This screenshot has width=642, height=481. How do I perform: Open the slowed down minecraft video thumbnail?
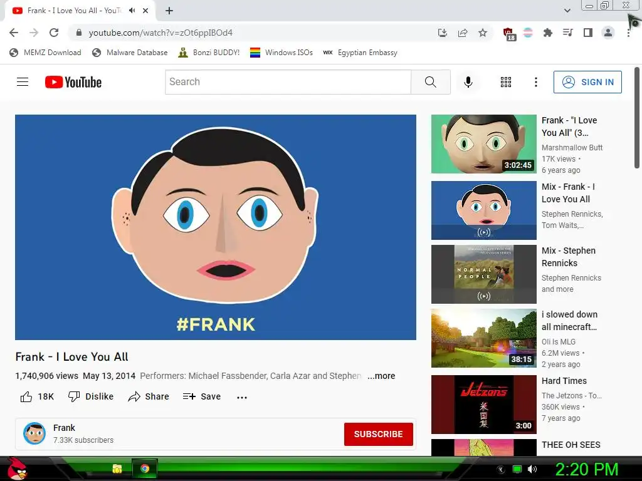pos(483,338)
